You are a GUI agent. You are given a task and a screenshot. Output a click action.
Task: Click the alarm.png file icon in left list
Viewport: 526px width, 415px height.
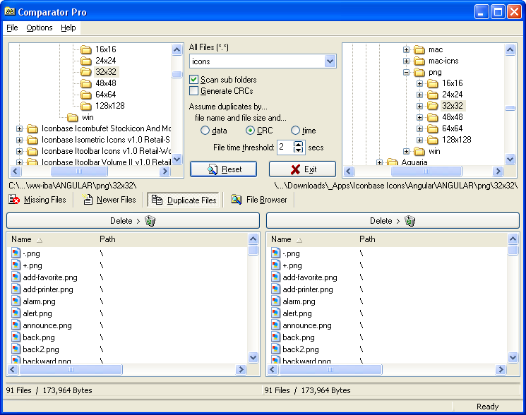point(16,301)
